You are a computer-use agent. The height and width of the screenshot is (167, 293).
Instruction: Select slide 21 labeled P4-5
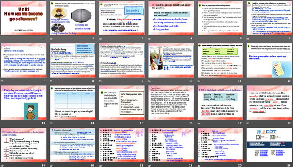pyautogui.click(x=122, y=145)
